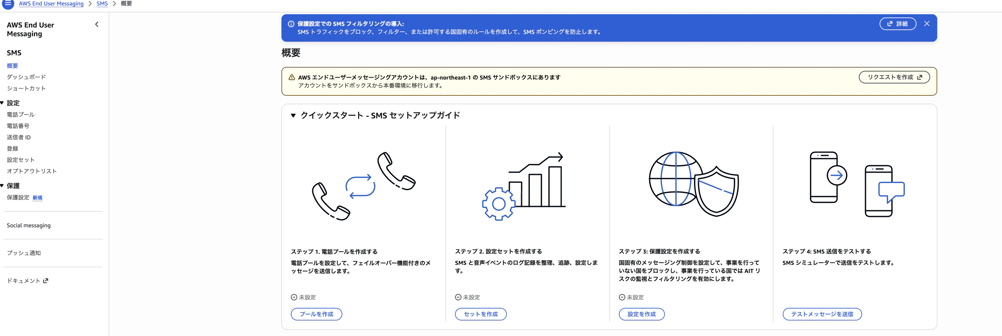Click the warning triangle icon in the sandbox alert
Image resolution: width=1002 pixels, height=336 pixels.
coord(291,77)
